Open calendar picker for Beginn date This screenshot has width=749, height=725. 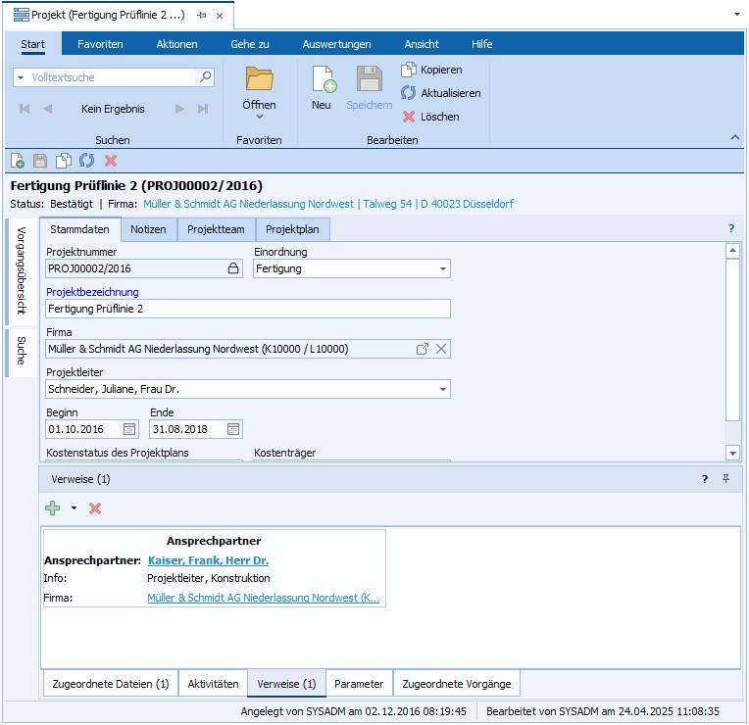click(x=129, y=429)
